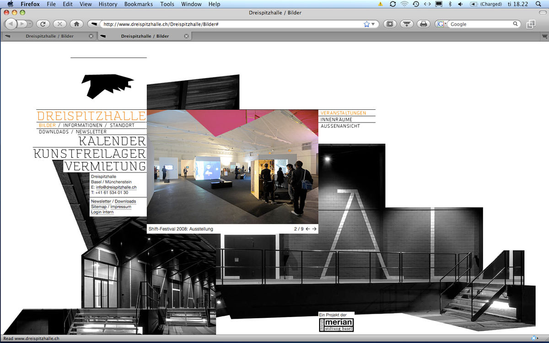Click the site favicon in the address bar

(x=95, y=24)
